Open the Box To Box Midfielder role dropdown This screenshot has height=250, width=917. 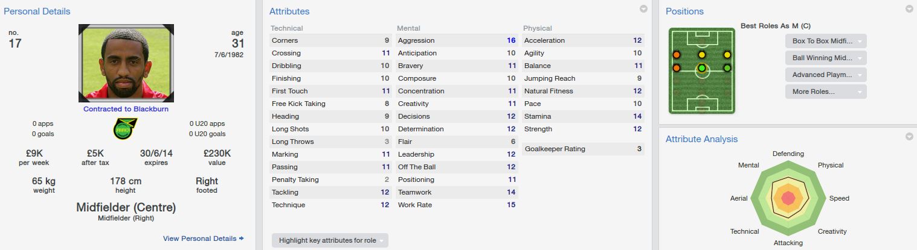pyautogui.click(x=826, y=41)
